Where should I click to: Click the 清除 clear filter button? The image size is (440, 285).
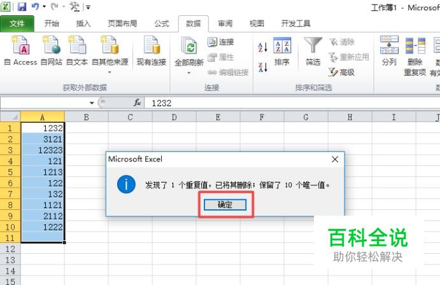point(342,42)
